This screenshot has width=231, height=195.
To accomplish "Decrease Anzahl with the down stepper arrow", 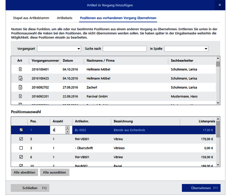I will click(x=67, y=132).
